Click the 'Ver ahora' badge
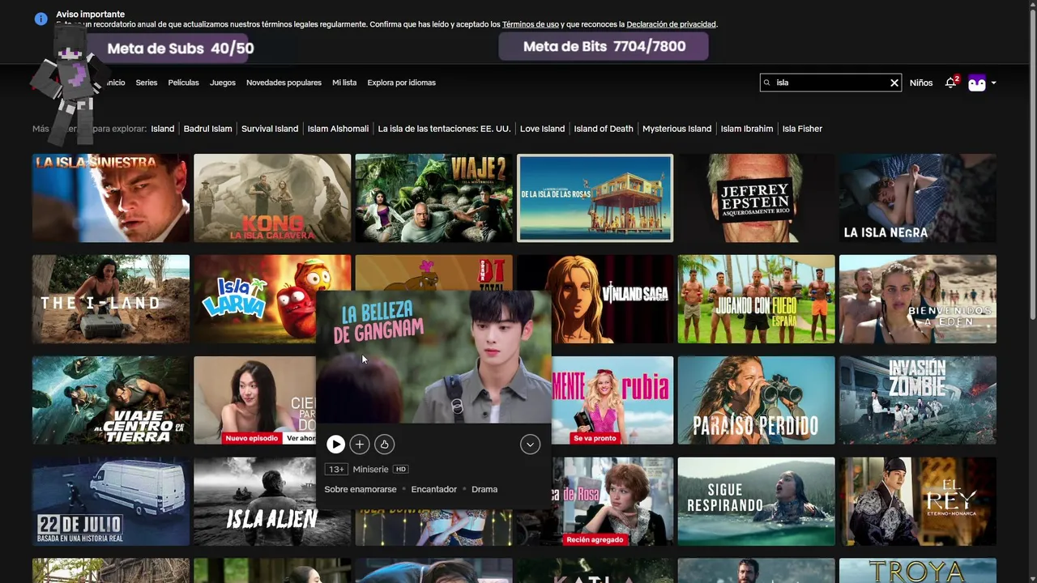The height and width of the screenshot is (583, 1037). pyautogui.click(x=301, y=438)
